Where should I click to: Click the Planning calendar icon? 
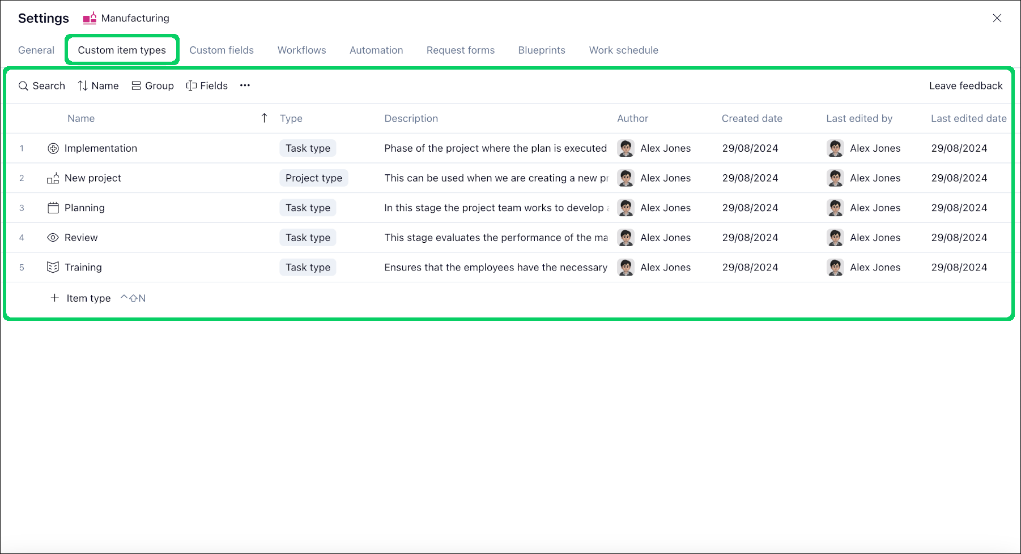53,208
